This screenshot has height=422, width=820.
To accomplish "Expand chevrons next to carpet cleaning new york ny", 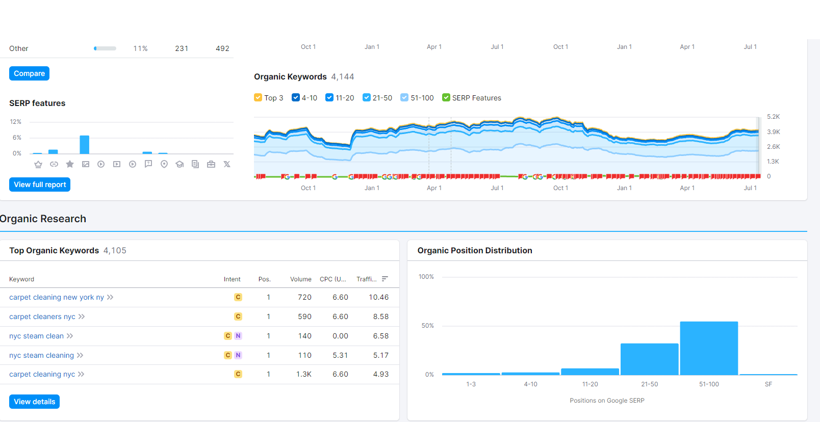I will [x=110, y=297].
